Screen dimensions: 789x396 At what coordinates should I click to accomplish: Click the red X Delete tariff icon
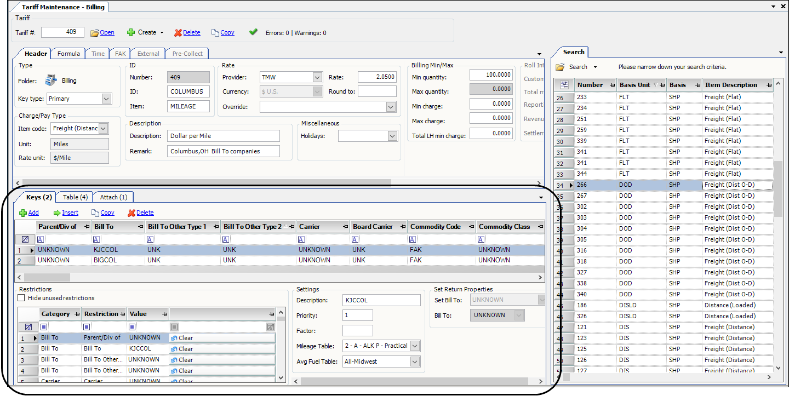178,33
